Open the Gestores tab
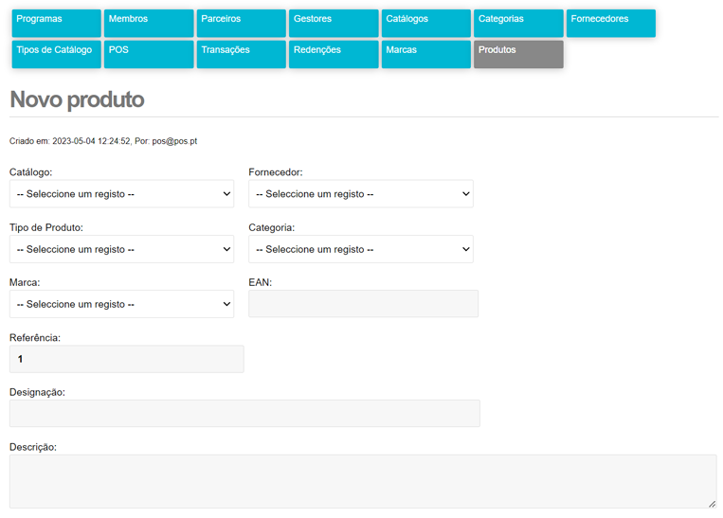This screenshot has width=723, height=518. (333, 23)
